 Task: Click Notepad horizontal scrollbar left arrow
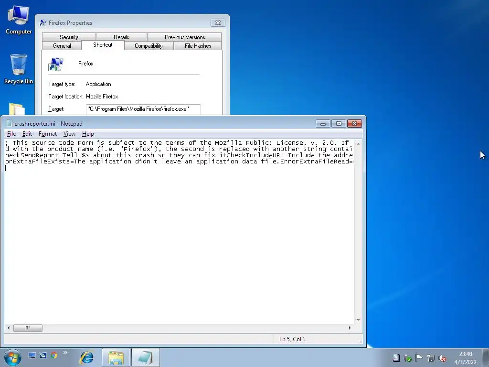[9, 328]
